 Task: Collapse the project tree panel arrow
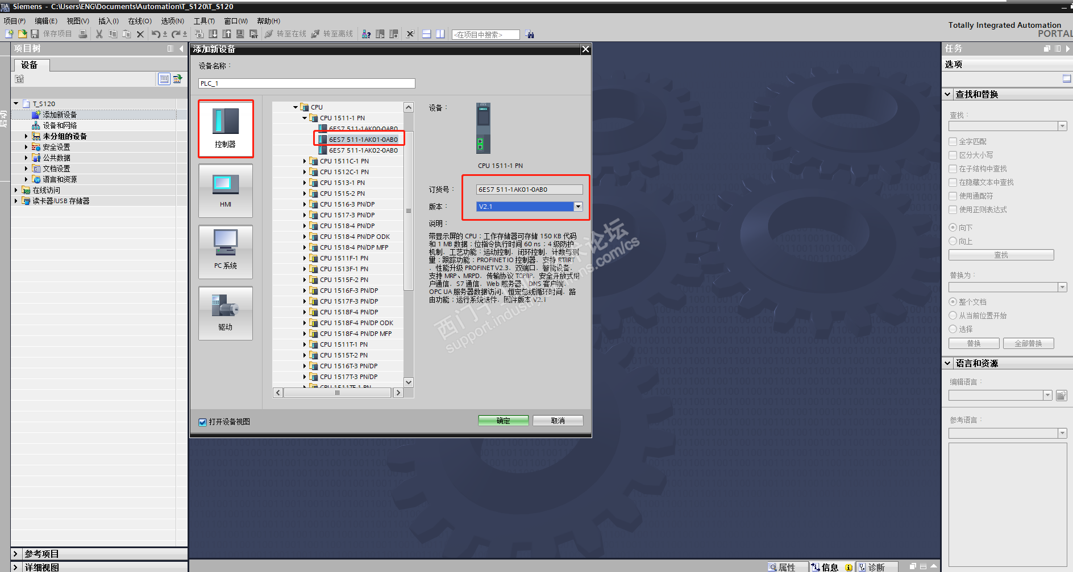(x=181, y=49)
